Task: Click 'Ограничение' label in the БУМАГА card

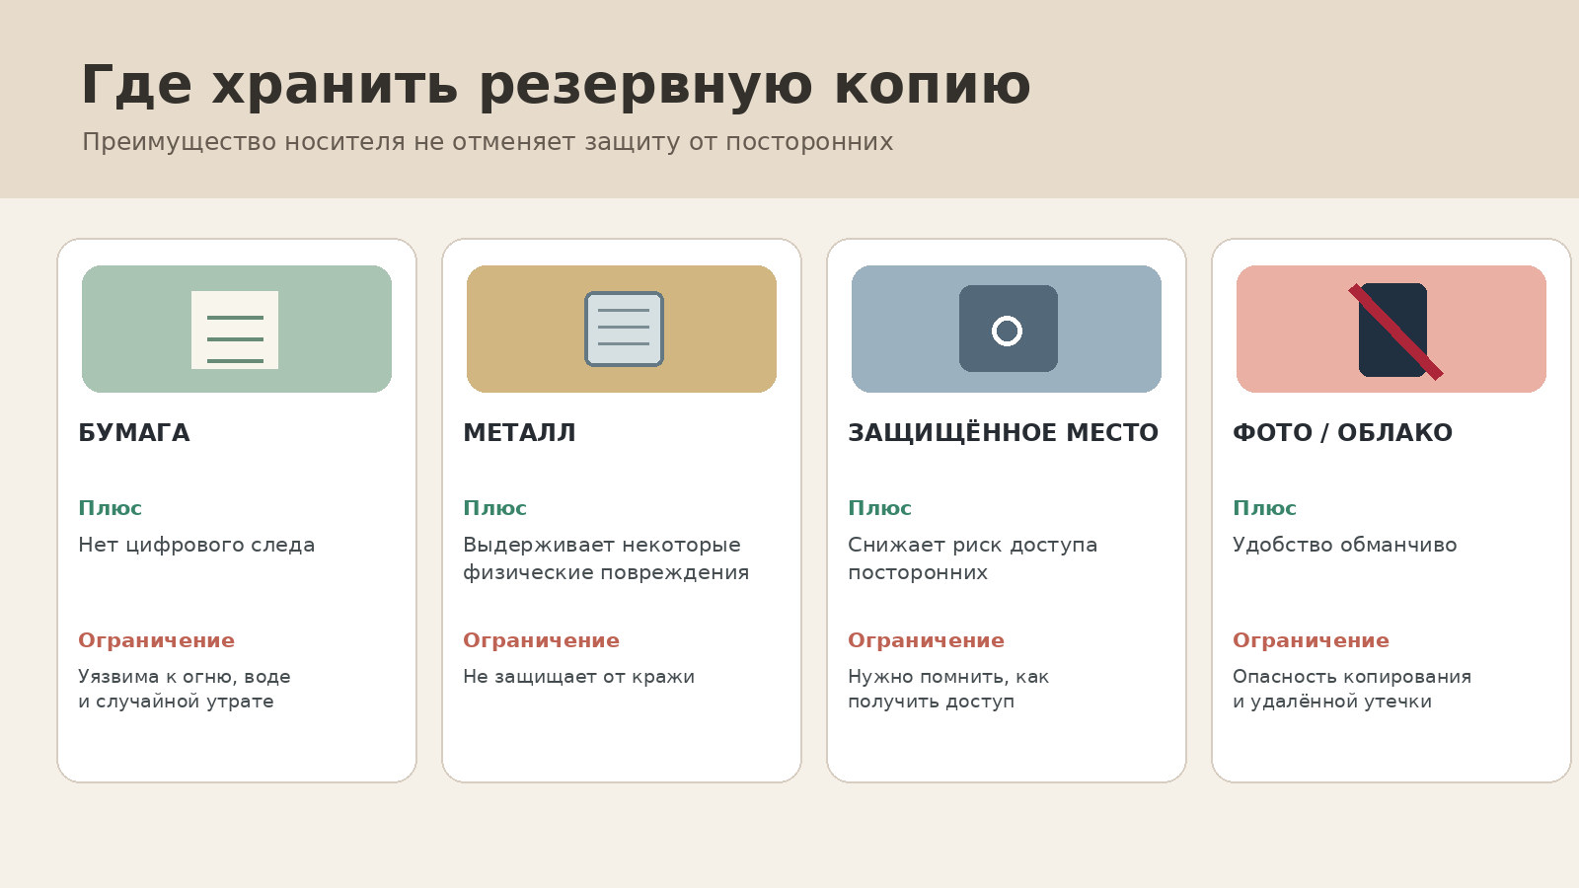Action: click(x=157, y=640)
